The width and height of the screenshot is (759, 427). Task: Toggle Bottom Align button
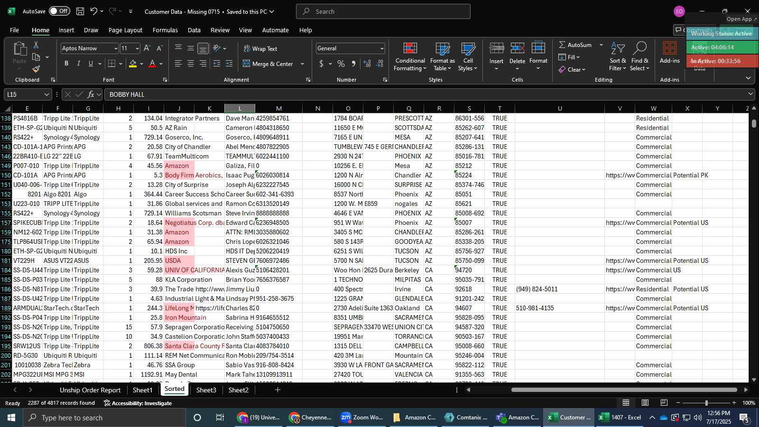coord(203,48)
